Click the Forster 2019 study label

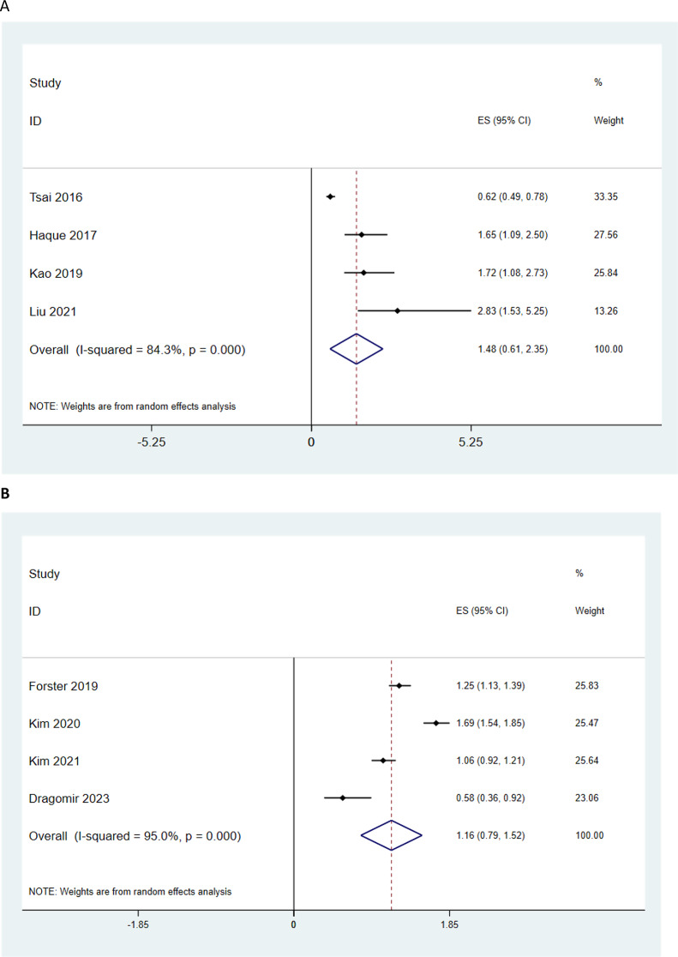[63, 686]
